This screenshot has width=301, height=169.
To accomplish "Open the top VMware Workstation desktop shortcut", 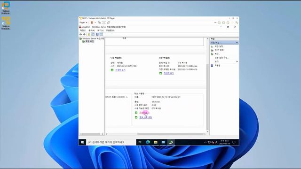I will pyautogui.click(x=6, y=8).
